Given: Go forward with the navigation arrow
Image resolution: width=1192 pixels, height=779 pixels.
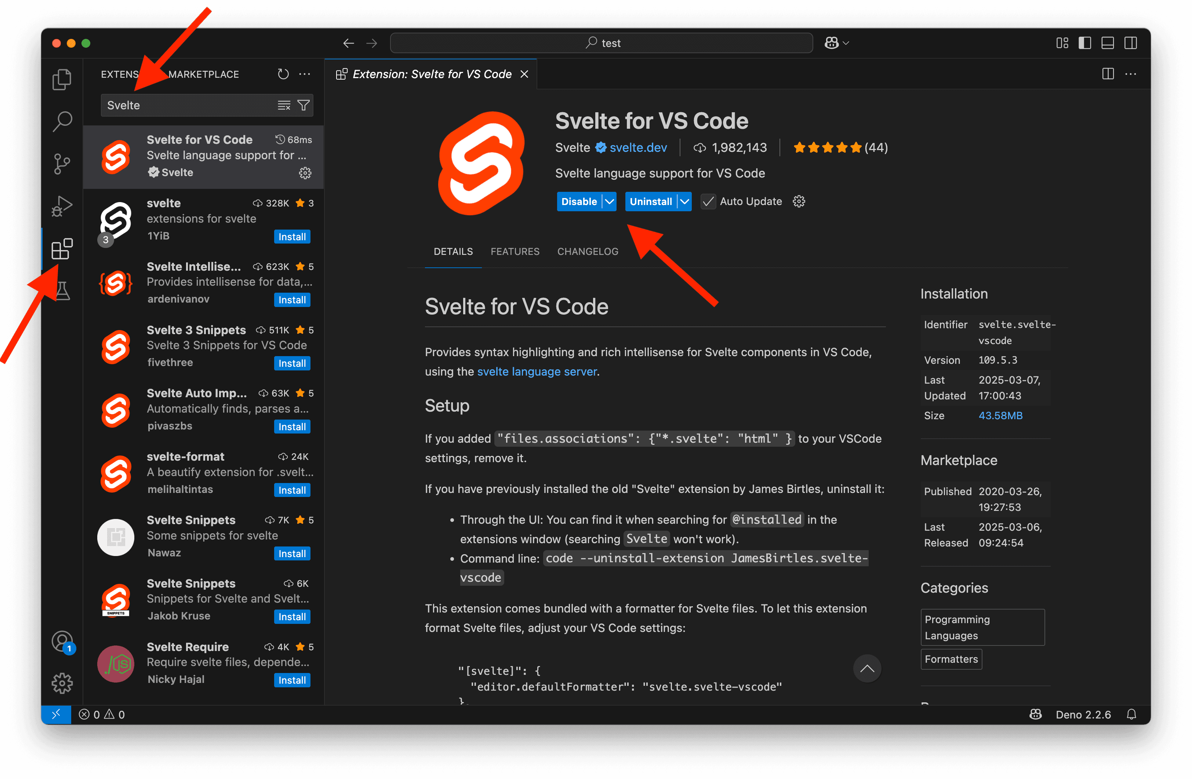Looking at the screenshot, I should coord(372,43).
